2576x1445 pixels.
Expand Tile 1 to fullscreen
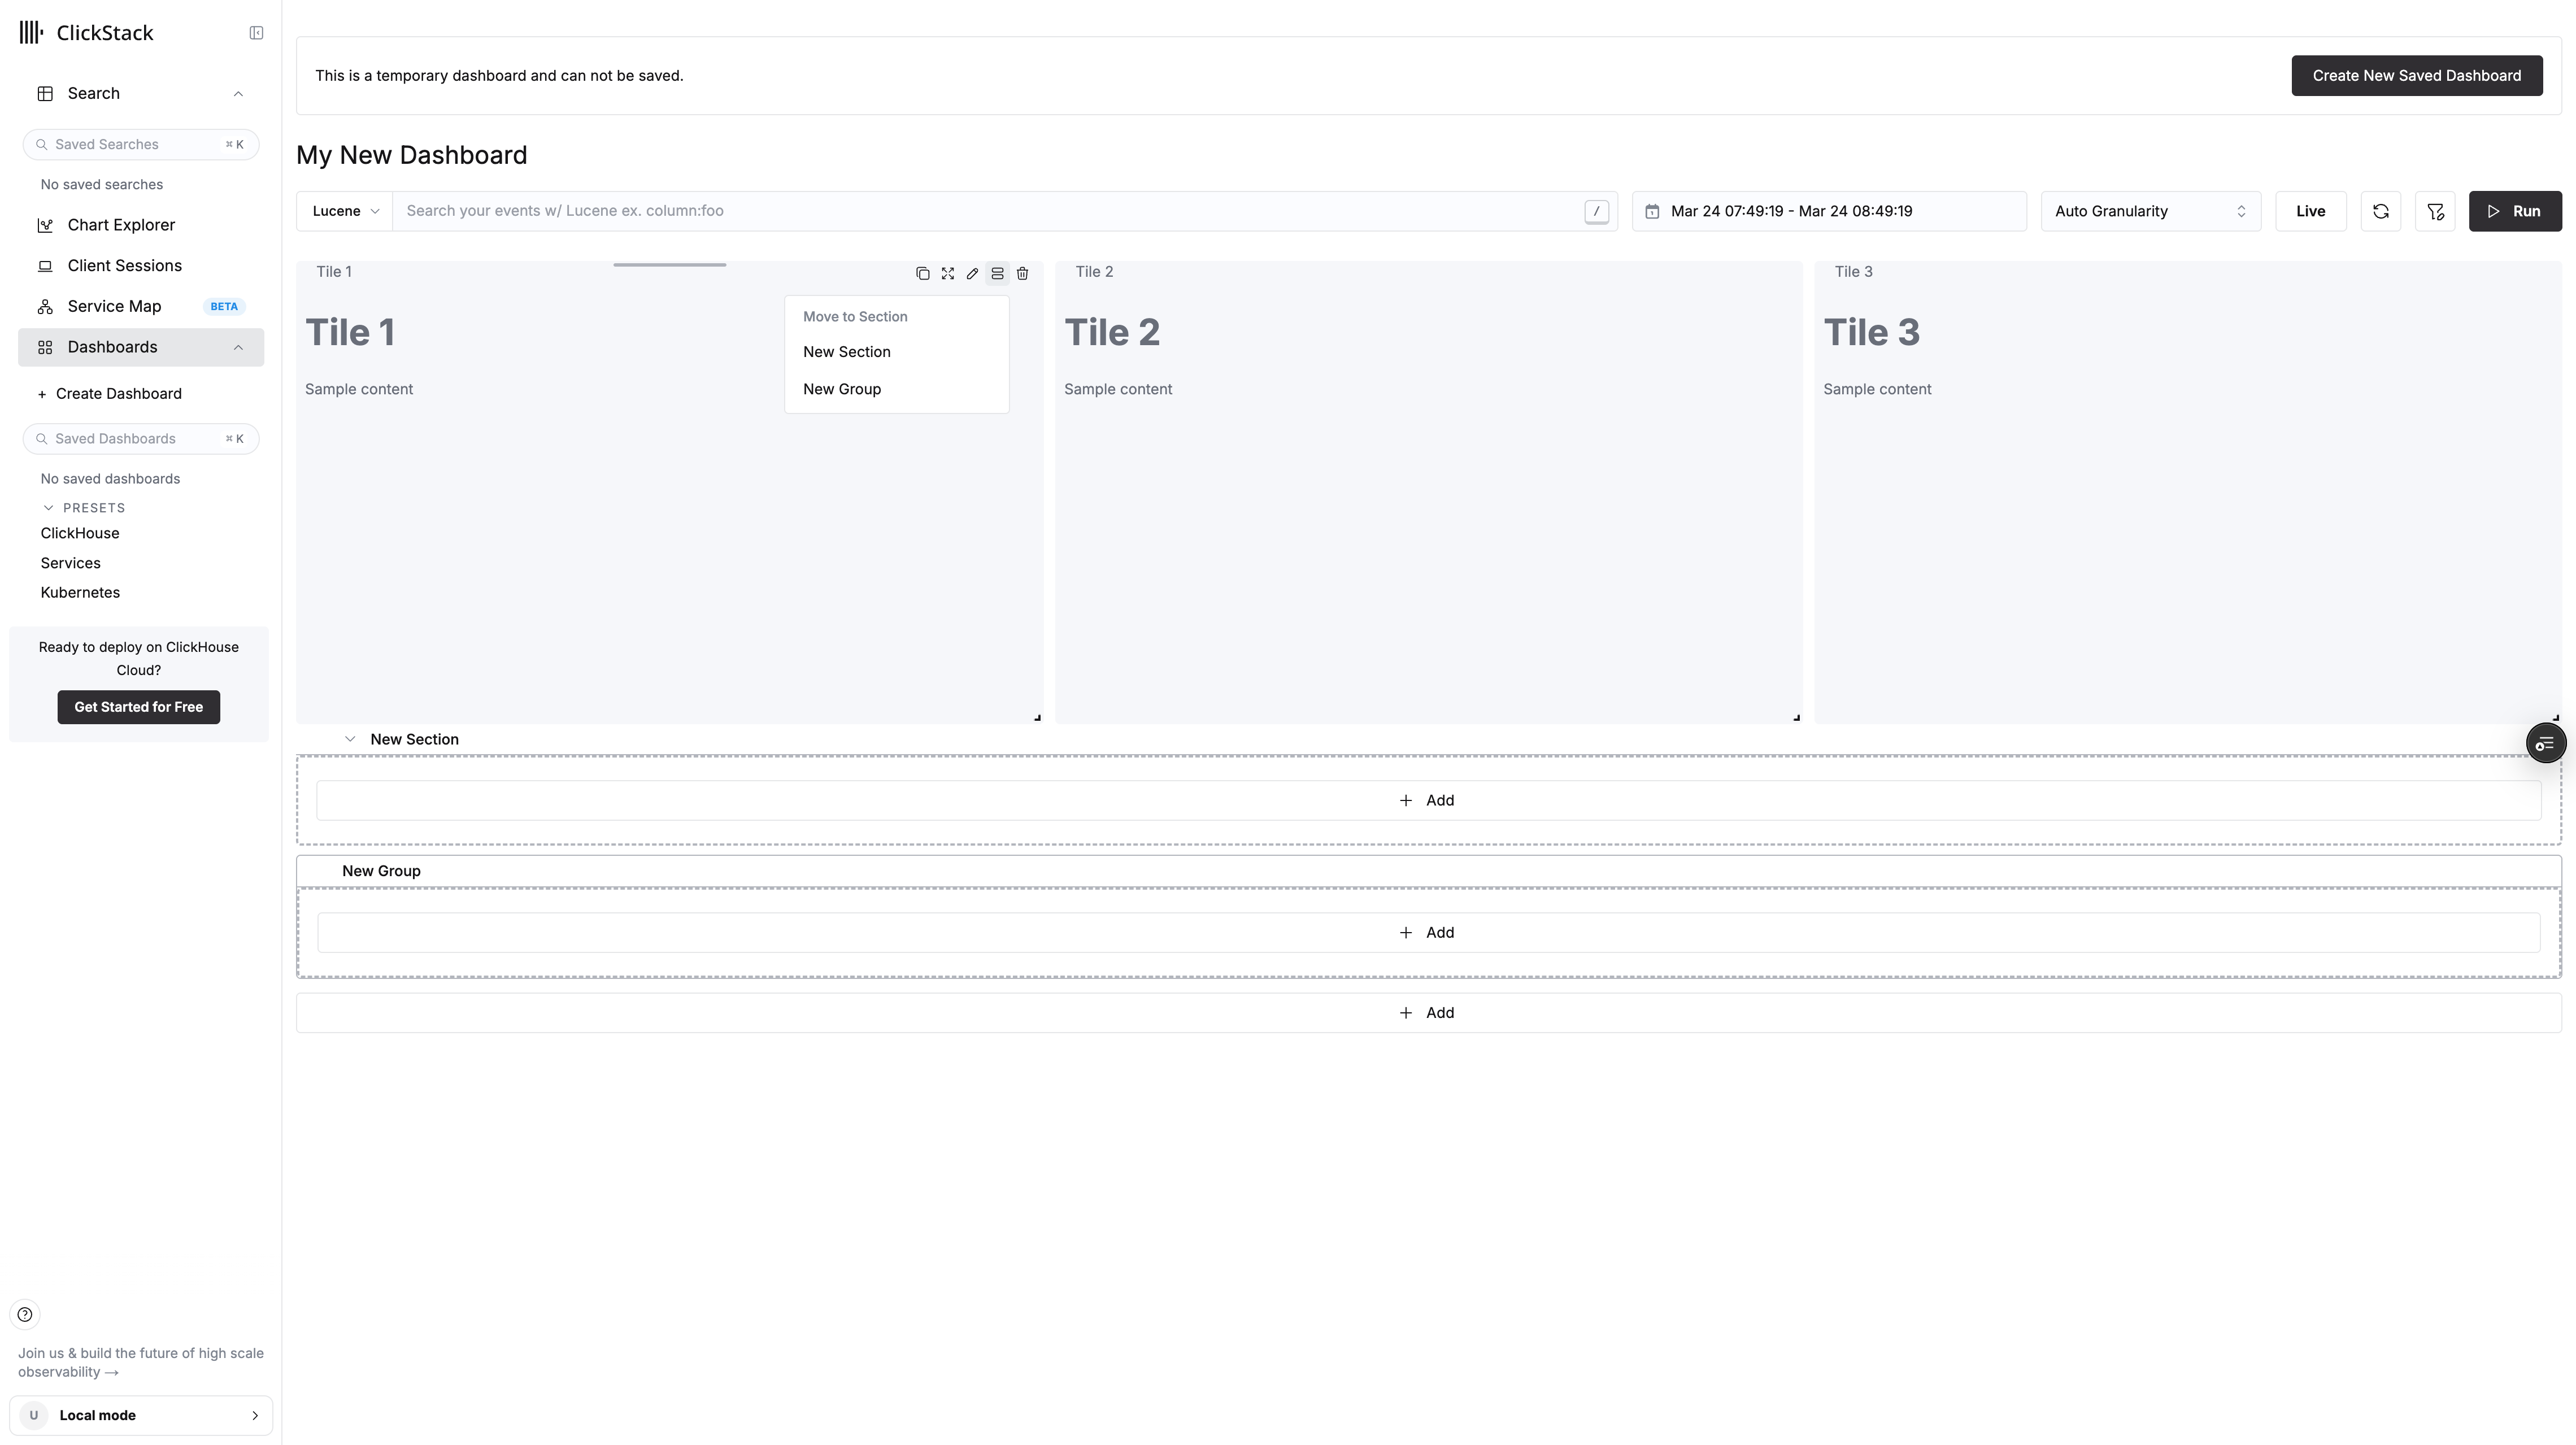pyautogui.click(x=947, y=273)
